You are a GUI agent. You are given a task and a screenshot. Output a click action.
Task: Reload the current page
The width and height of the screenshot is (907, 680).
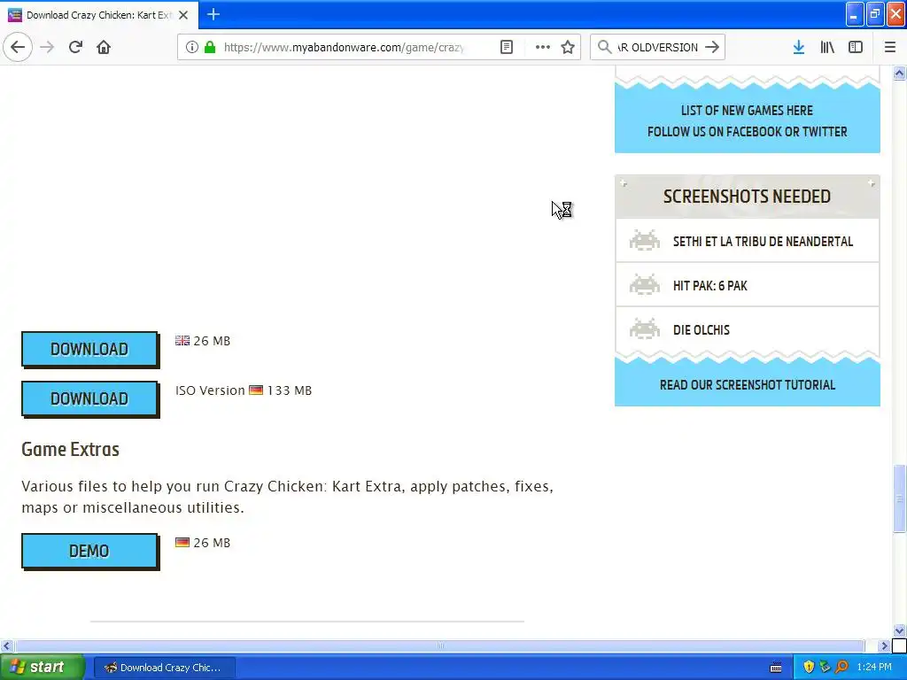coord(75,47)
